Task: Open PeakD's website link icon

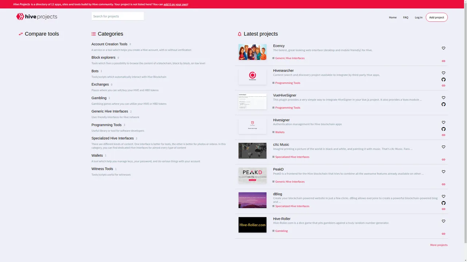Action: pyautogui.click(x=444, y=184)
